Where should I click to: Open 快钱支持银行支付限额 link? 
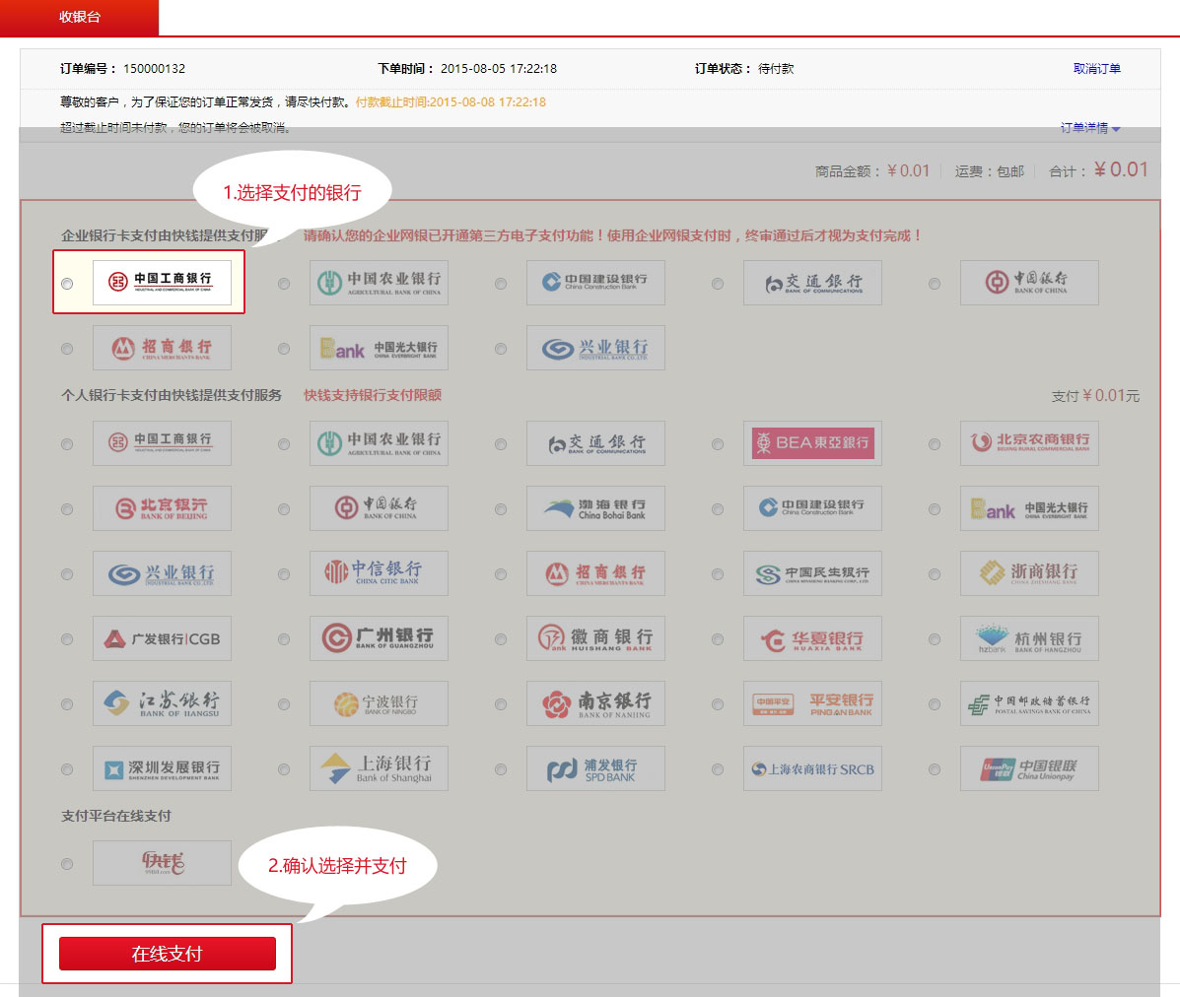pyautogui.click(x=373, y=395)
